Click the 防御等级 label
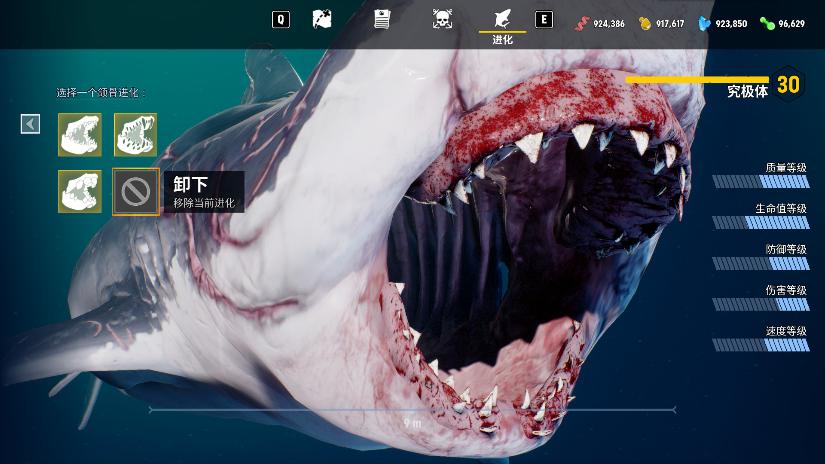The width and height of the screenshot is (825, 464). (786, 249)
